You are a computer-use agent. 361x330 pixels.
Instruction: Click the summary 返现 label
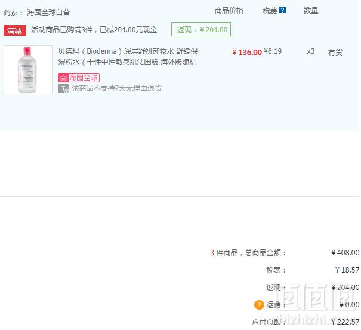[x=276, y=288]
